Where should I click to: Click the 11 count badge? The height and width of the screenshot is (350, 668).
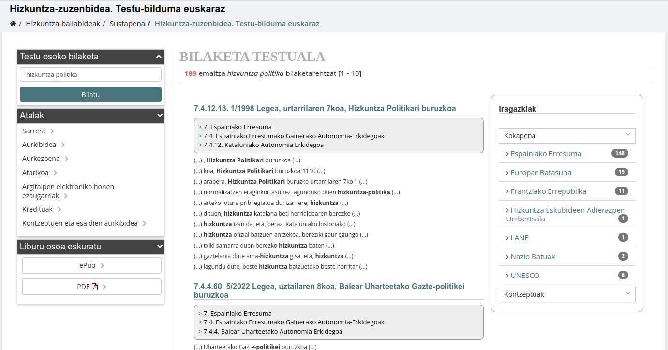[622, 191]
